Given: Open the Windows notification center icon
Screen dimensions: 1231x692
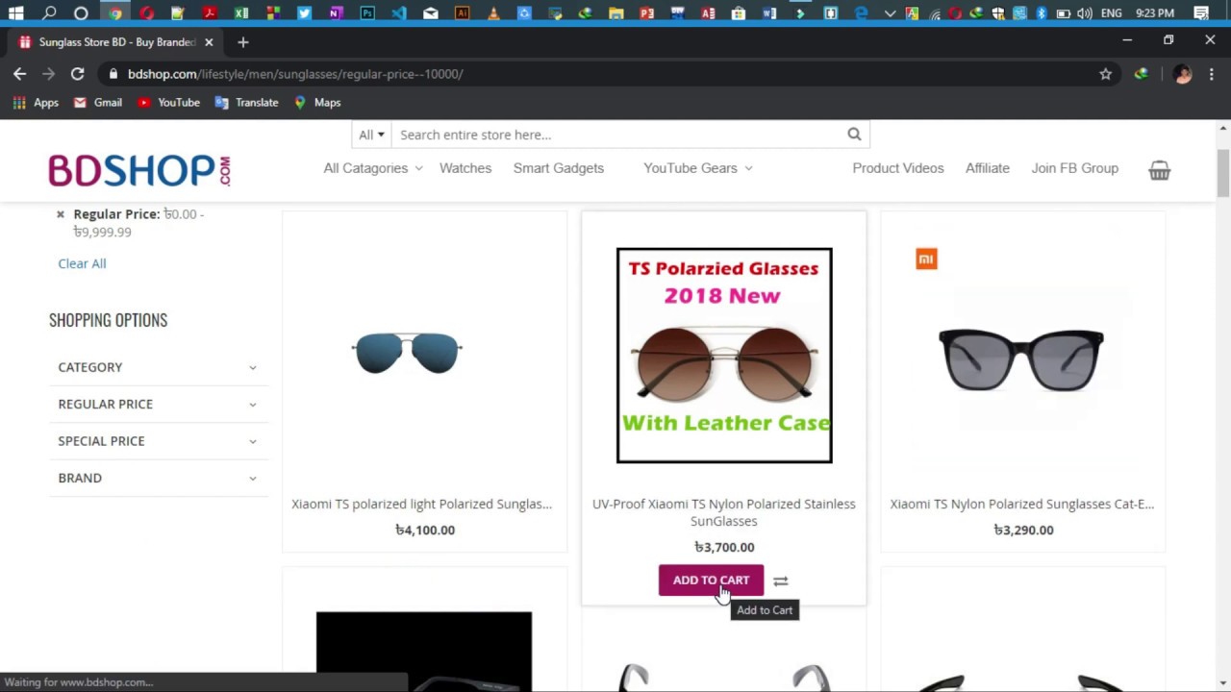Looking at the screenshot, I should click(1201, 13).
